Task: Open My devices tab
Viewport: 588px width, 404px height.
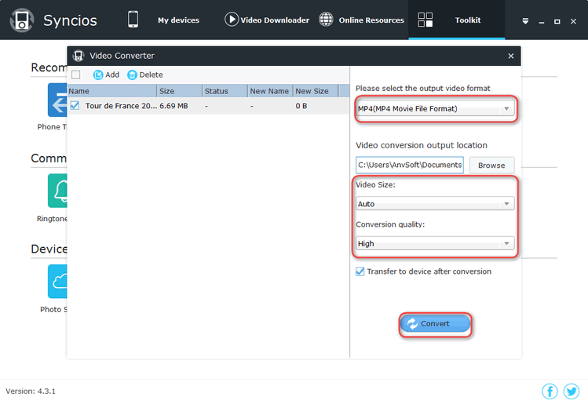Action: (x=178, y=20)
